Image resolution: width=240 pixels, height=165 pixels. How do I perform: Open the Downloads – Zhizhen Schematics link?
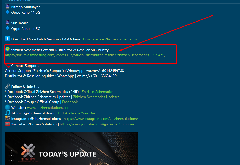(110, 39)
